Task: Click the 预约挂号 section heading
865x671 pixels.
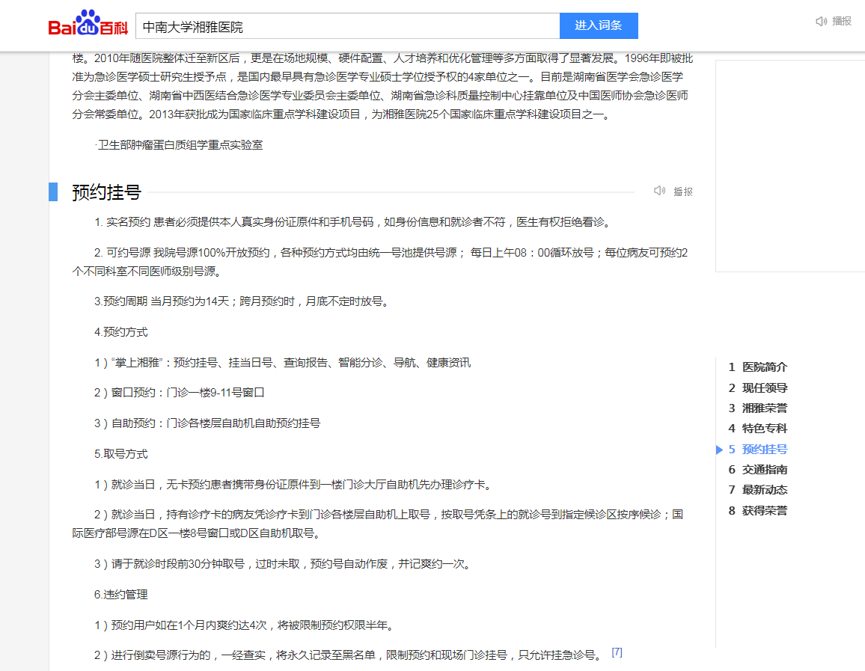Action: (x=106, y=192)
